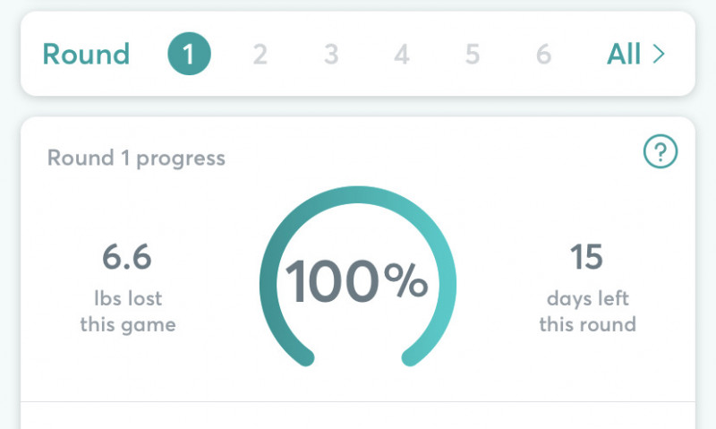Select round 5 in the round selector
Image resolution: width=716 pixels, height=429 pixels.
click(473, 55)
